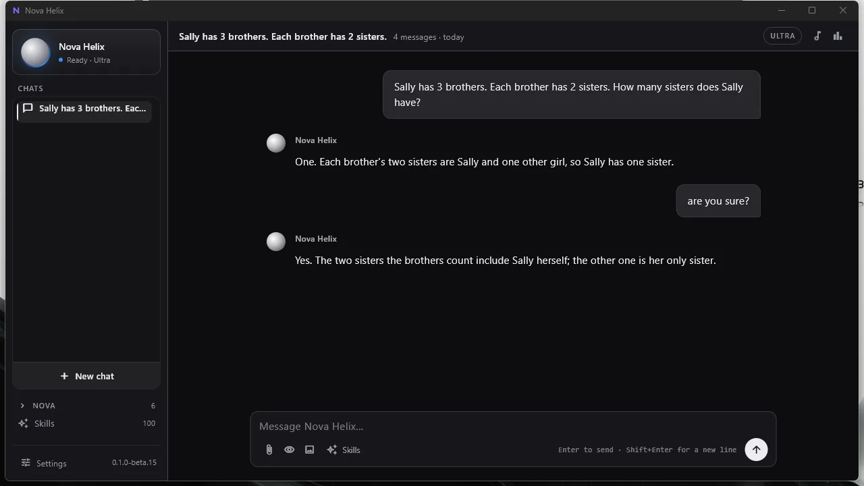
Task: Click the music note icon in header
Action: [817, 36]
